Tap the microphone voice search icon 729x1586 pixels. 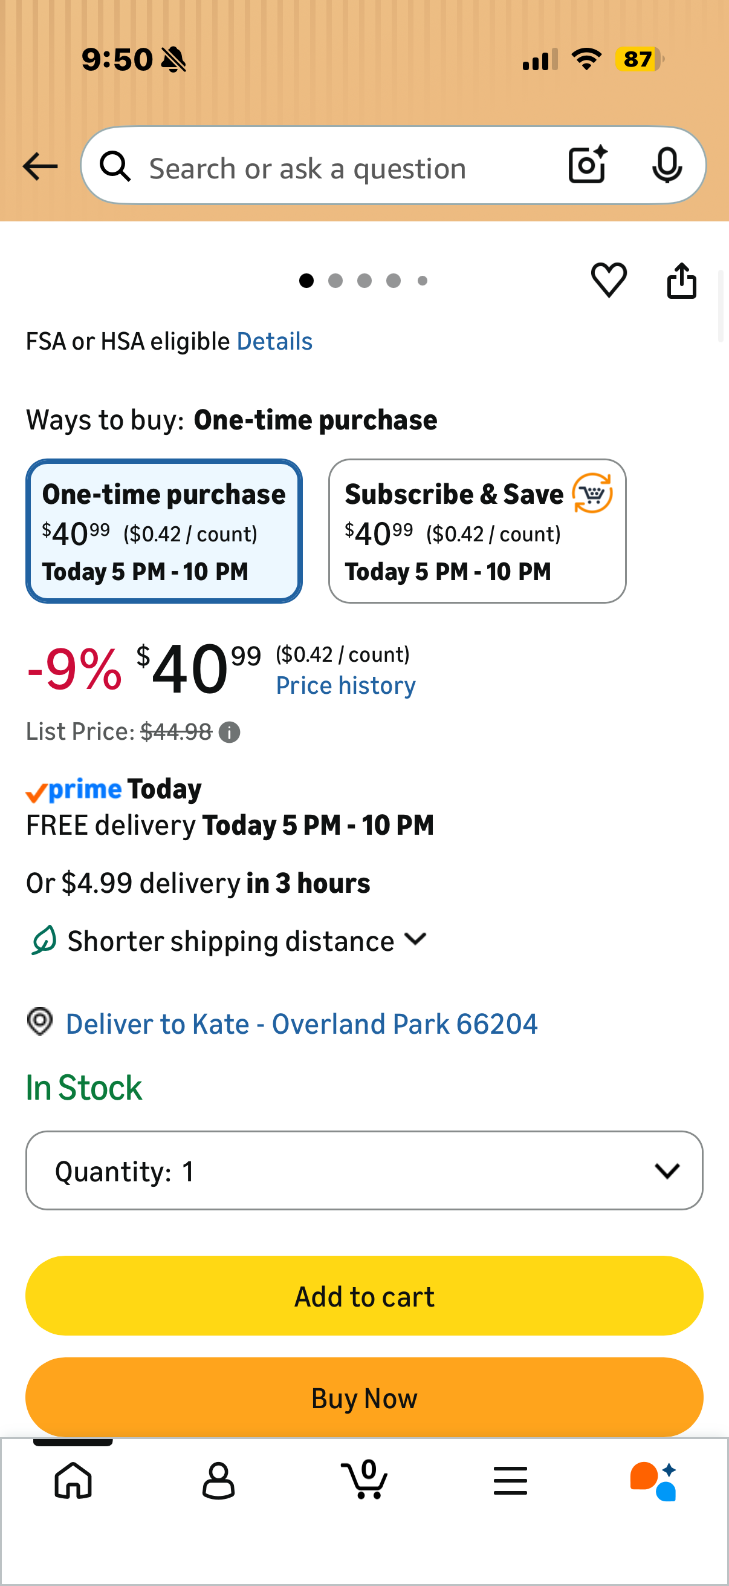[666, 166]
